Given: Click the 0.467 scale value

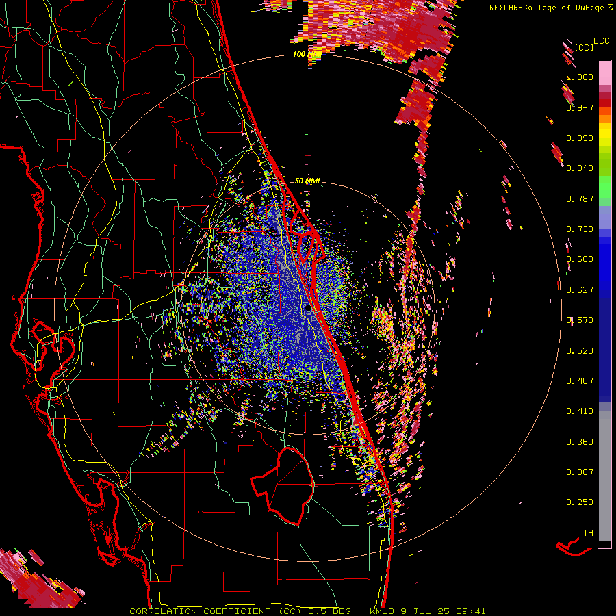Looking at the screenshot, I should pyautogui.click(x=580, y=381).
